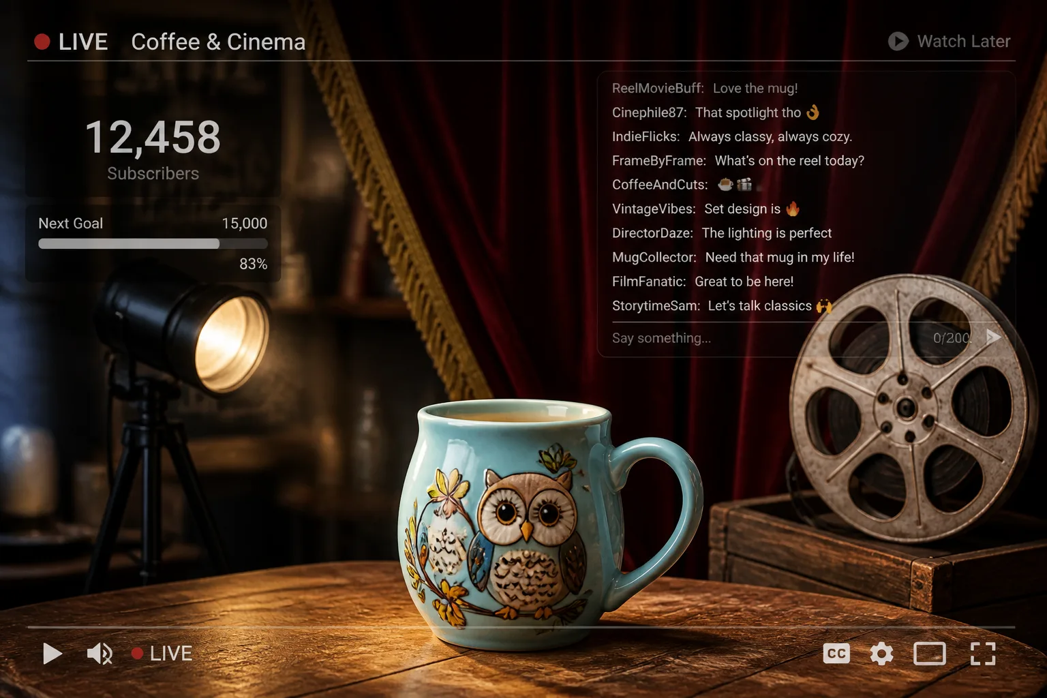Select the message "Need that mug in my life!"

pos(780,258)
